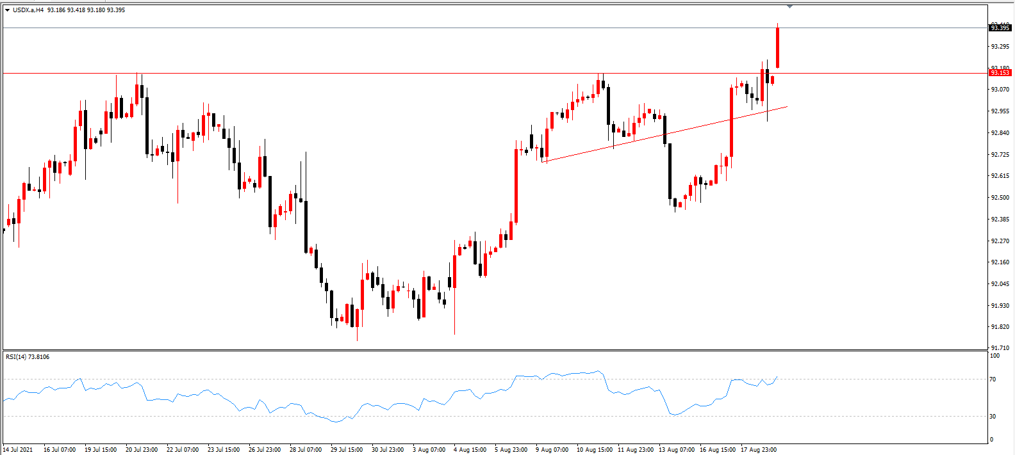Click the 29 Jul 15:00 time axis label
Viewport: 1015px width, 455px height.
[347, 449]
